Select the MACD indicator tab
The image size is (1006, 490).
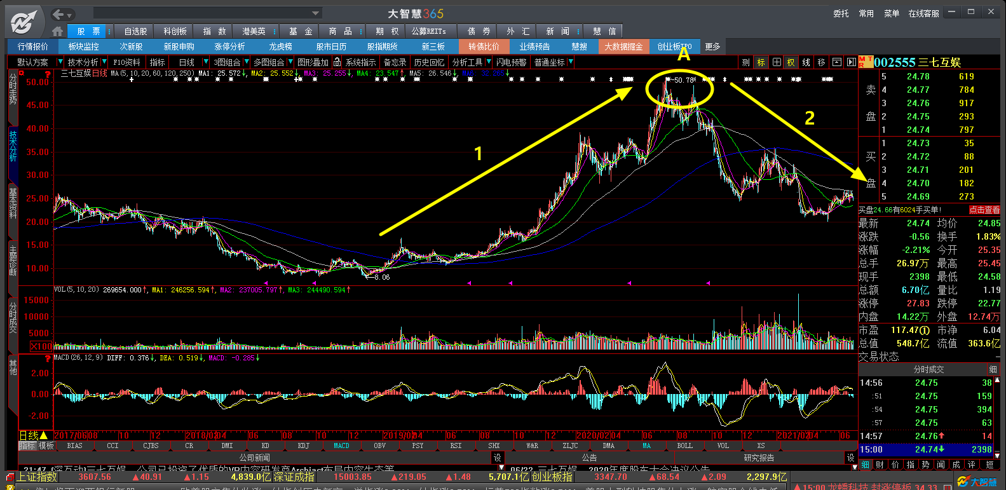(x=341, y=446)
